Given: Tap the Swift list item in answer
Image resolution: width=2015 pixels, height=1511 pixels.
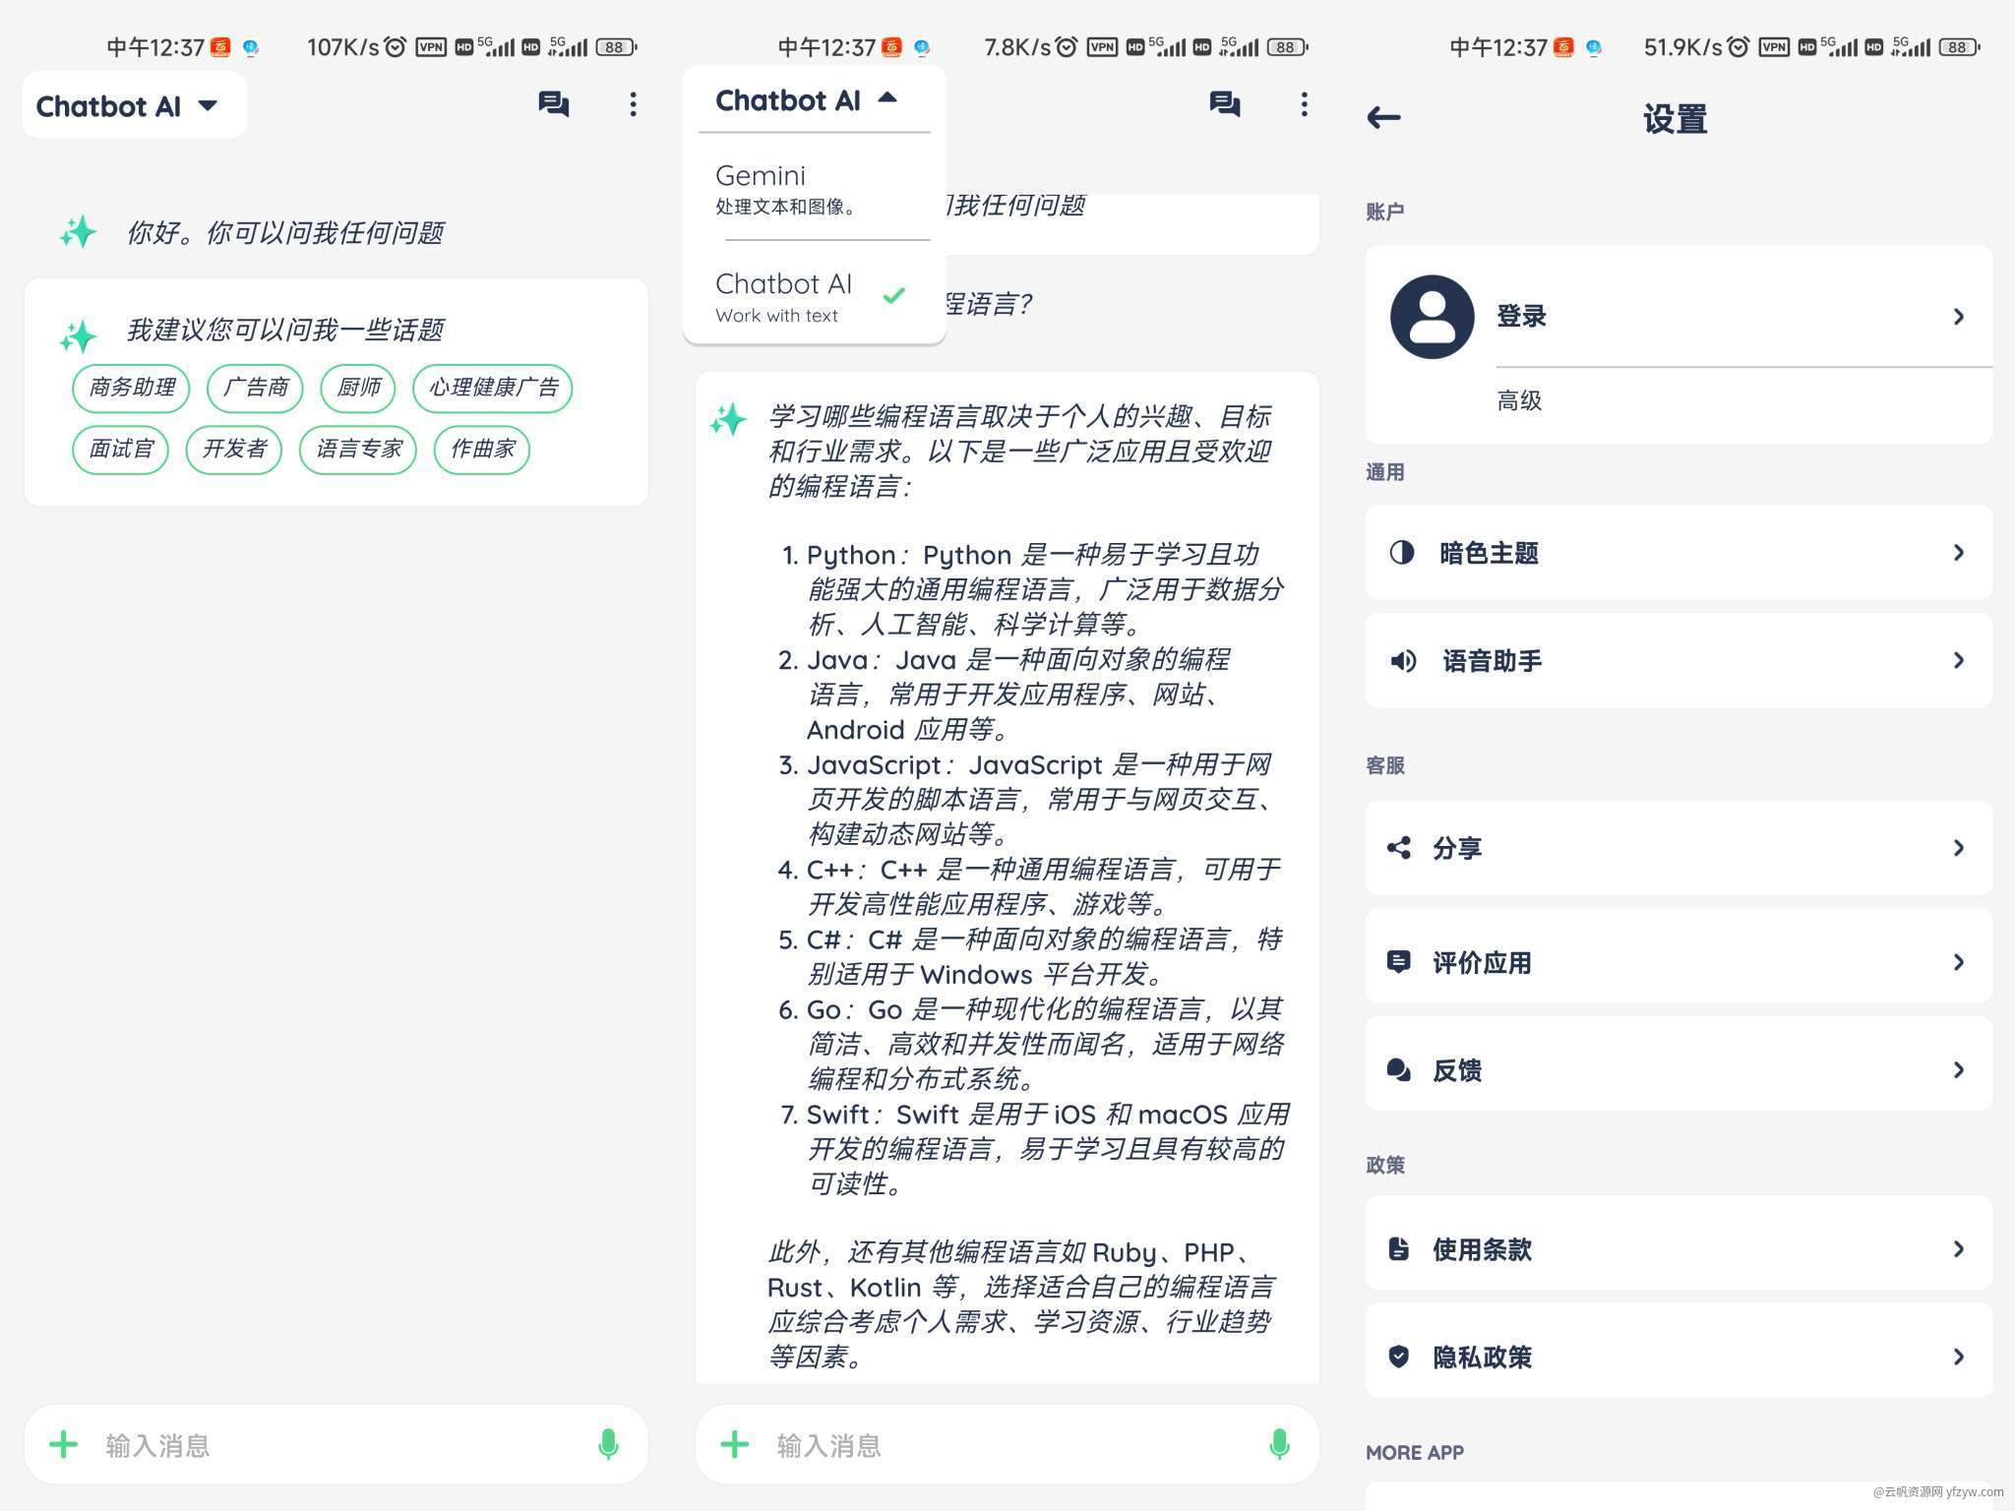Looking at the screenshot, I should click(1035, 1149).
